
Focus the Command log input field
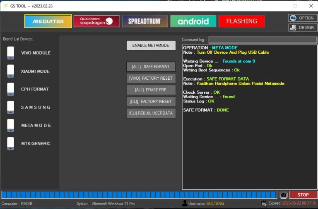(x=263, y=40)
